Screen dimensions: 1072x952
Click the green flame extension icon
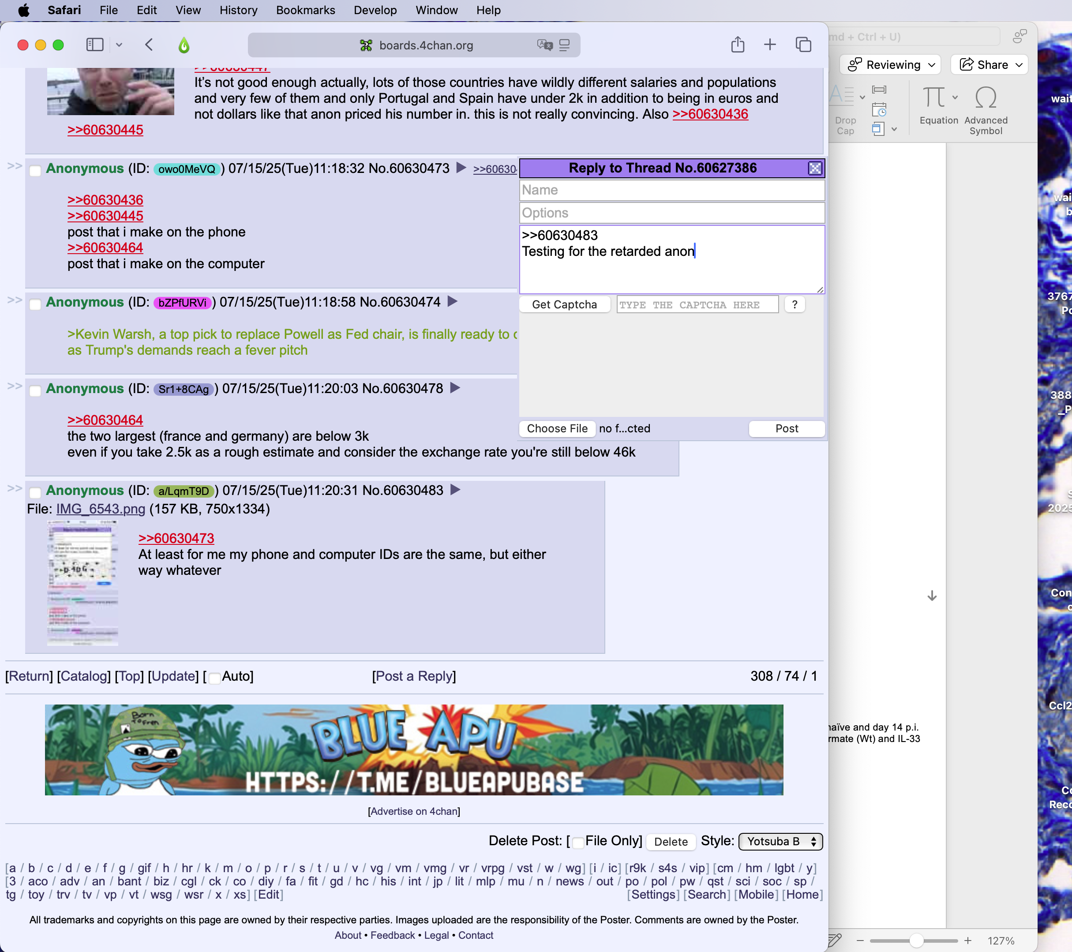tap(184, 45)
